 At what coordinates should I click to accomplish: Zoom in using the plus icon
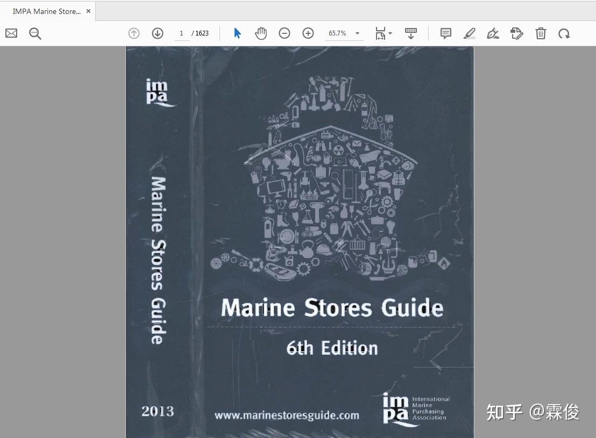(x=308, y=33)
